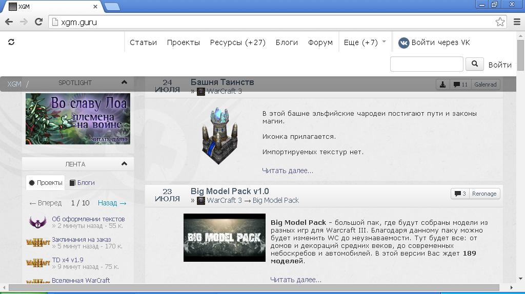Open the Башня Таинств post title
Viewport: 525px width, 294px height.
pyautogui.click(x=223, y=82)
